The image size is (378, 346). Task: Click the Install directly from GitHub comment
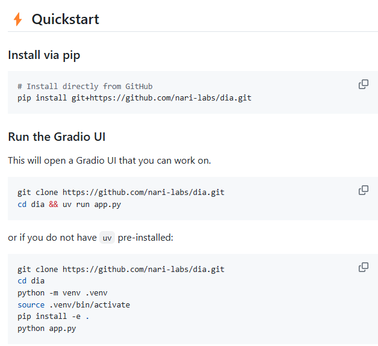[85, 86]
